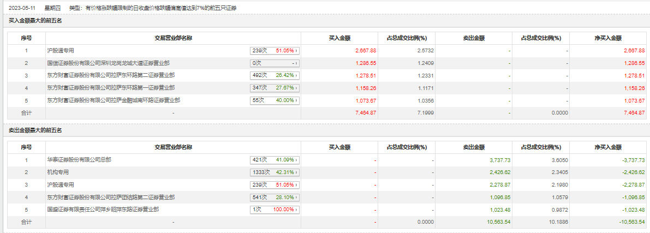Open the 1次 100.00% stats dropdown
Screen dimensions: 650x233
[x=276, y=210]
